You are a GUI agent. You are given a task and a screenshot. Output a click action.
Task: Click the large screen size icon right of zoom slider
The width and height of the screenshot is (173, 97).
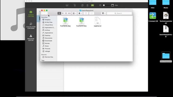(112, 5)
